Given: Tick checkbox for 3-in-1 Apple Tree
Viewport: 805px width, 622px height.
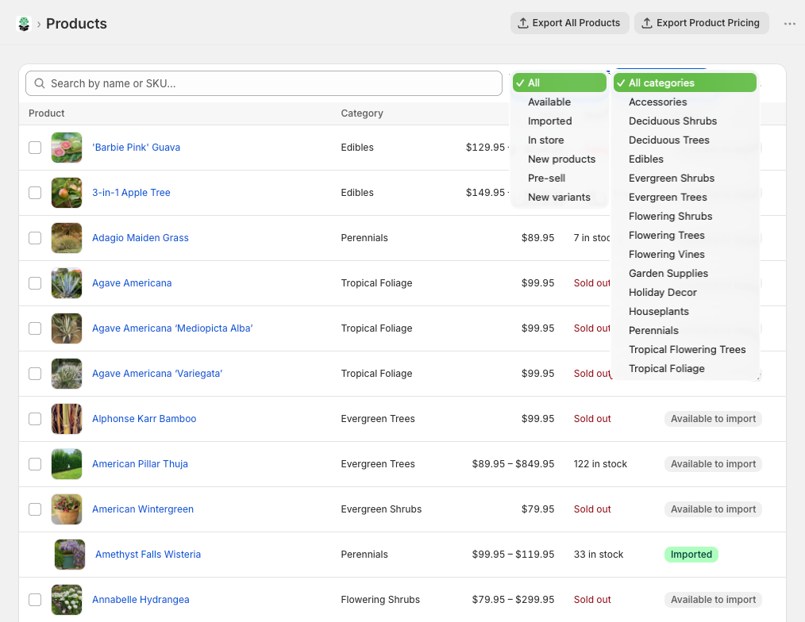Looking at the screenshot, I should 35,193.
